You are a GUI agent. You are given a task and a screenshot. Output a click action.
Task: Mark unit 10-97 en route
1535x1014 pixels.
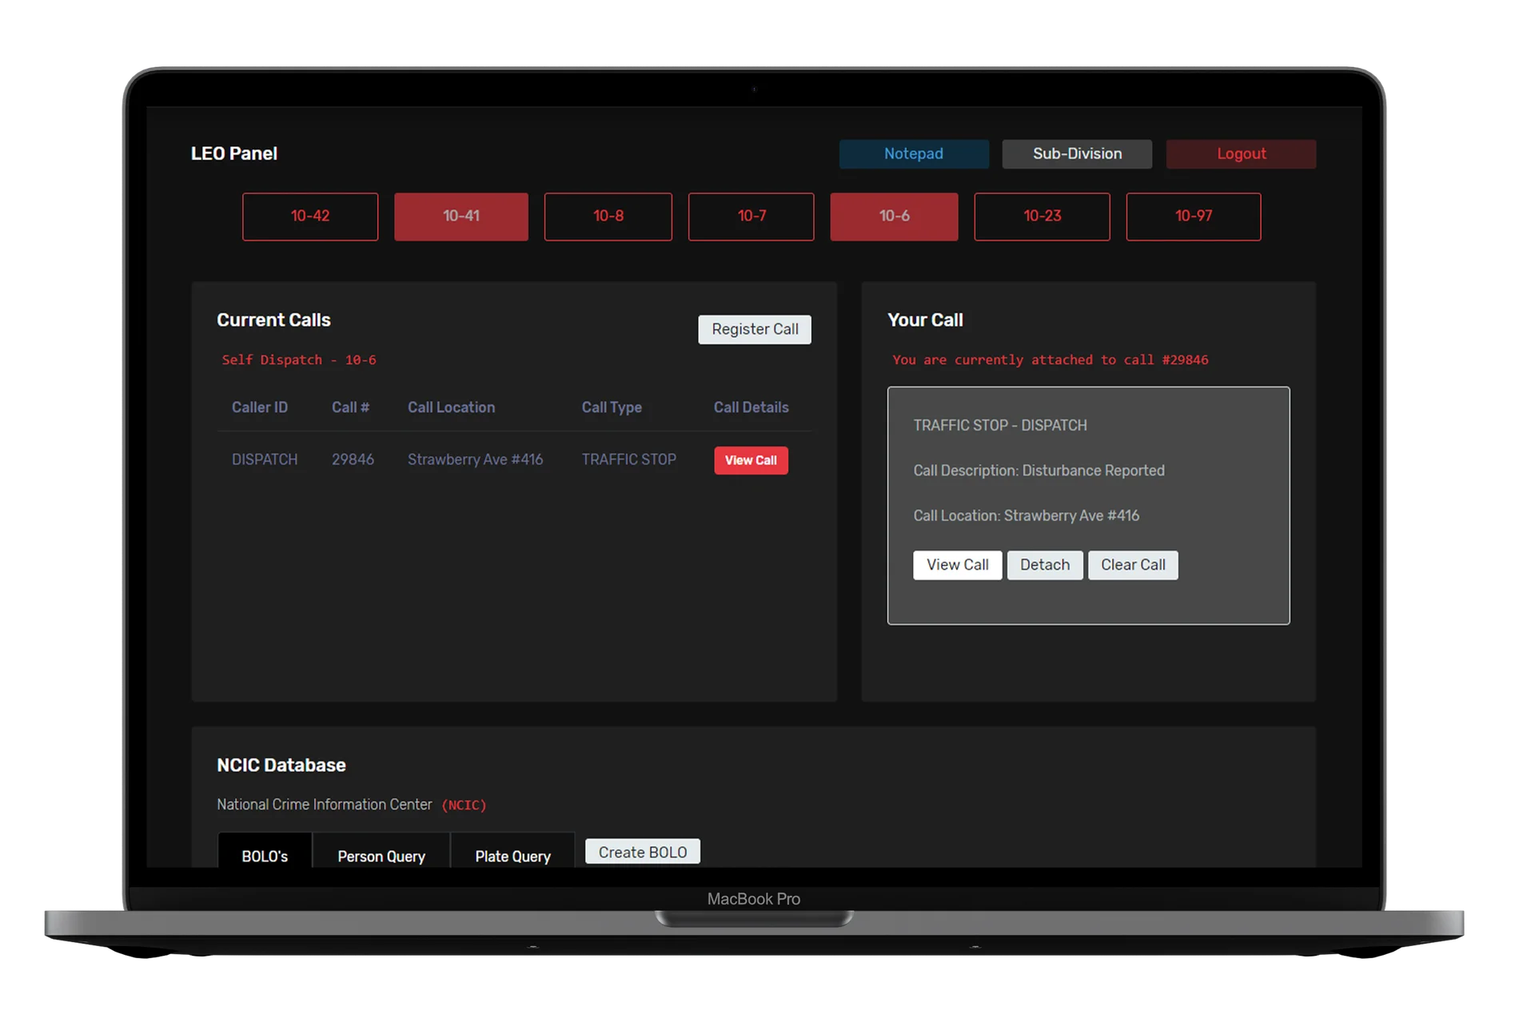pyautogui.click(x=1193, y=217)
